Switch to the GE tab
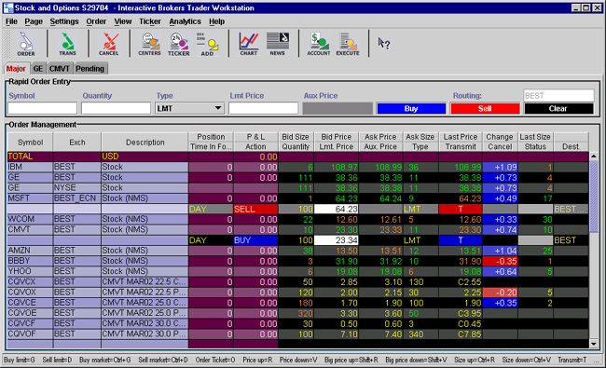 point(38,69)
